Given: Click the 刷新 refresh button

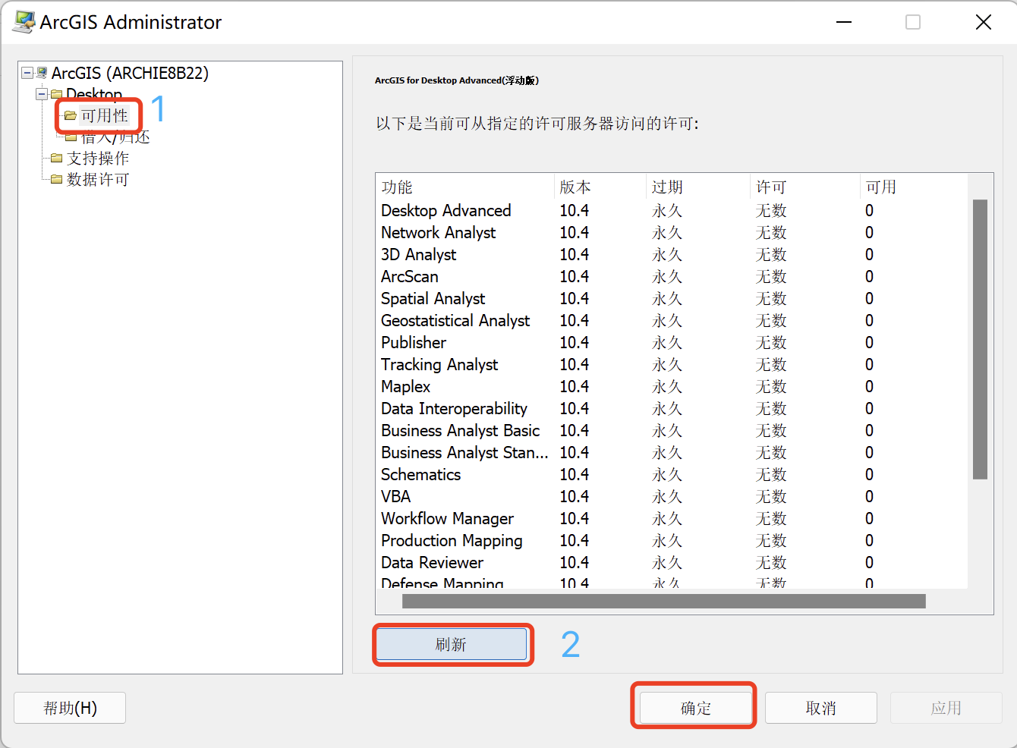Looking at the screenshot, I should (452, 644).
